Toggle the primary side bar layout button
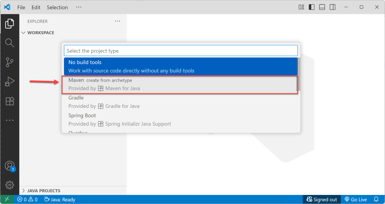The height and width of the screenshot is (204, 385). (312, 7)
